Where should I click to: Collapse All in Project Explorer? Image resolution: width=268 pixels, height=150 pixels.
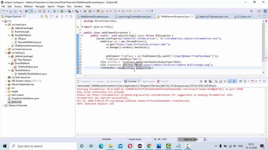(42, 17)
